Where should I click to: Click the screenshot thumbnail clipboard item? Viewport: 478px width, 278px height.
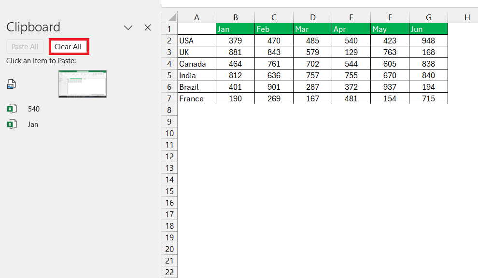[x=83, y=84]
